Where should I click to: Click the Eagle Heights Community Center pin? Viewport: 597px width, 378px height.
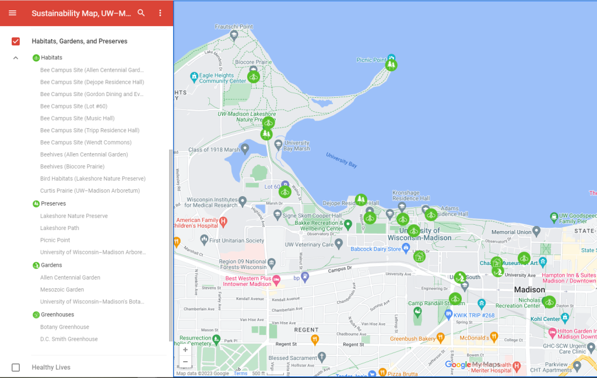point(194,77)
